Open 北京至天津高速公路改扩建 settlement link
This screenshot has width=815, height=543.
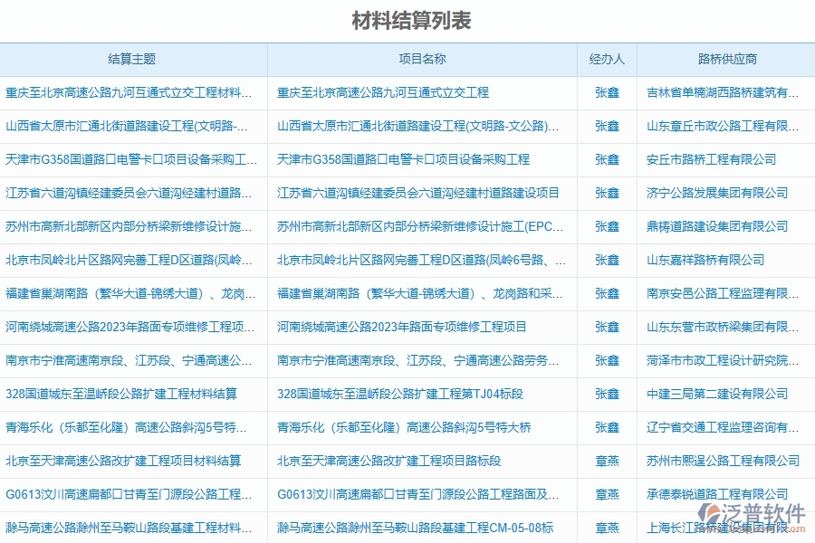coord(122,461)
